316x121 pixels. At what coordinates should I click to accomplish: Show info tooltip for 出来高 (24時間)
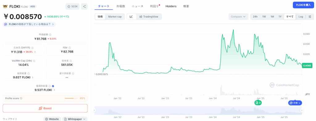tap(32, 48)
